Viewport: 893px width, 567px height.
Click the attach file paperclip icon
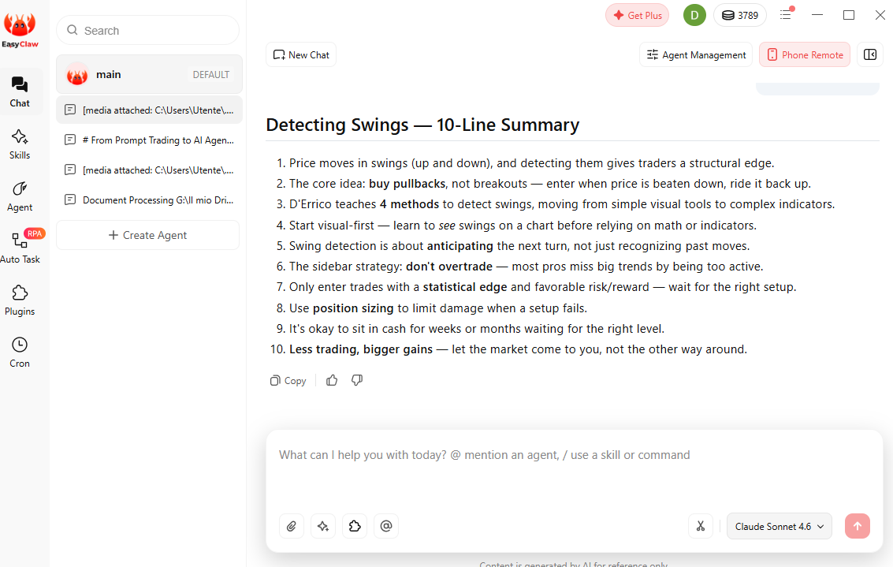(292, 526)
